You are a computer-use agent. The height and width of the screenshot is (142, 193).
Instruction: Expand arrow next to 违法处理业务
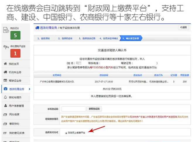[29, 89]
